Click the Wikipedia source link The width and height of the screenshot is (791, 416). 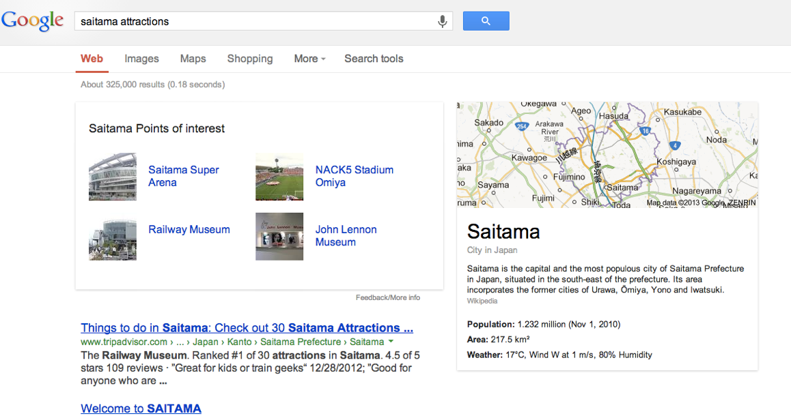(482, 301)
